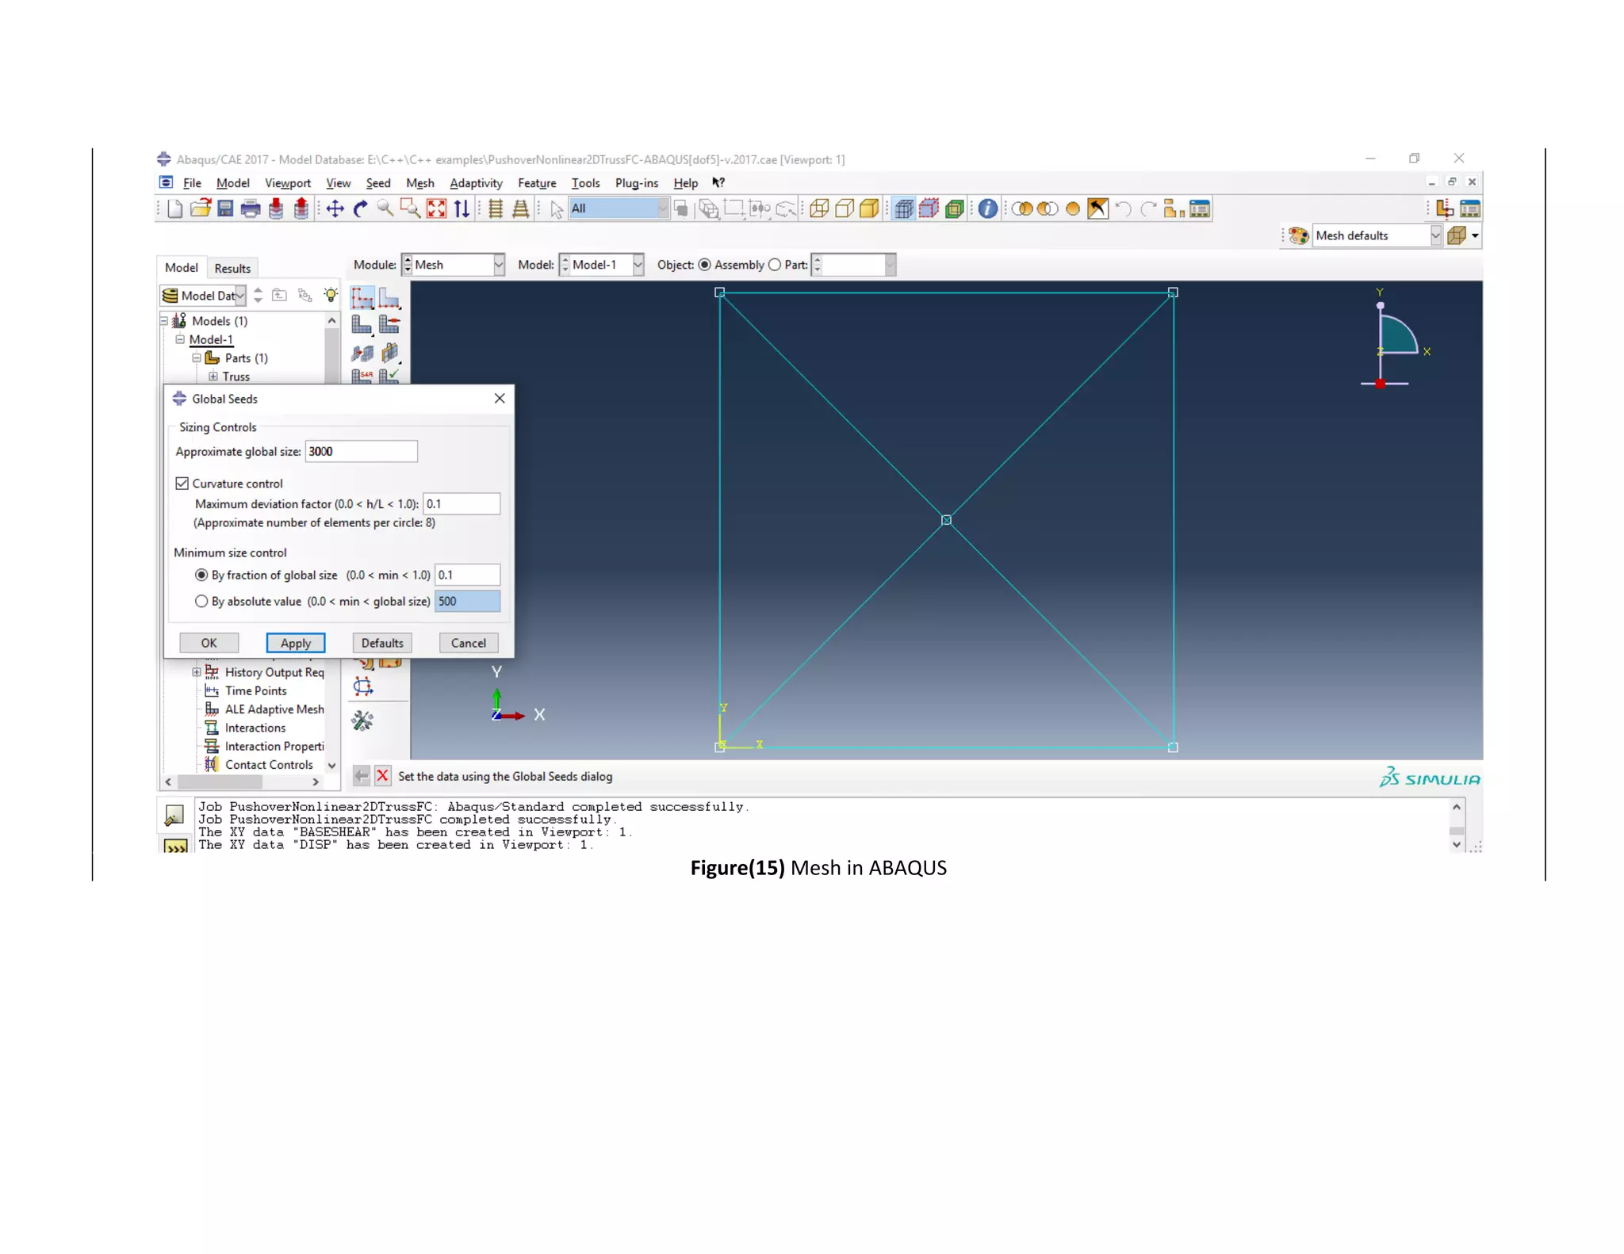
Task: Click Apply in Global Seeds dialog
Action: (x=296, y=643)
